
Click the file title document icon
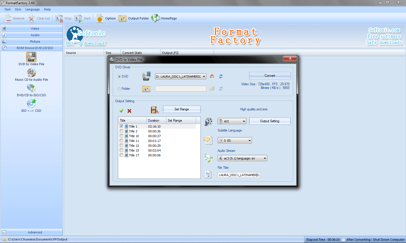click(208, 175)
